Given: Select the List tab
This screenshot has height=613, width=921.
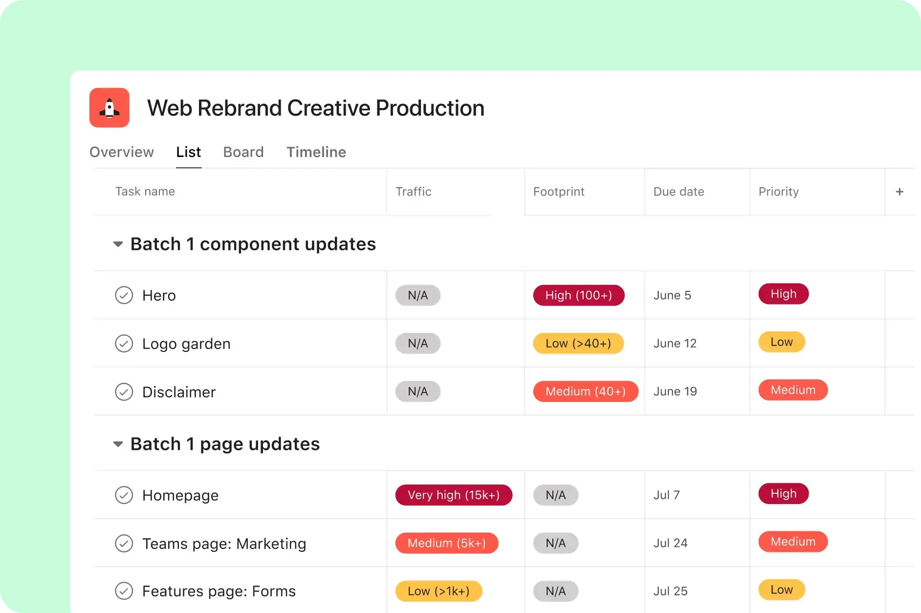Looking at the screenshot, I should coord(189,152).
